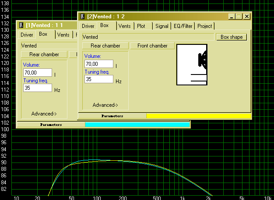Image resolution: width=274 pixels, height=200 pixels.
Task: Open the Vents tab in window 1
Action: click(63, 35)
